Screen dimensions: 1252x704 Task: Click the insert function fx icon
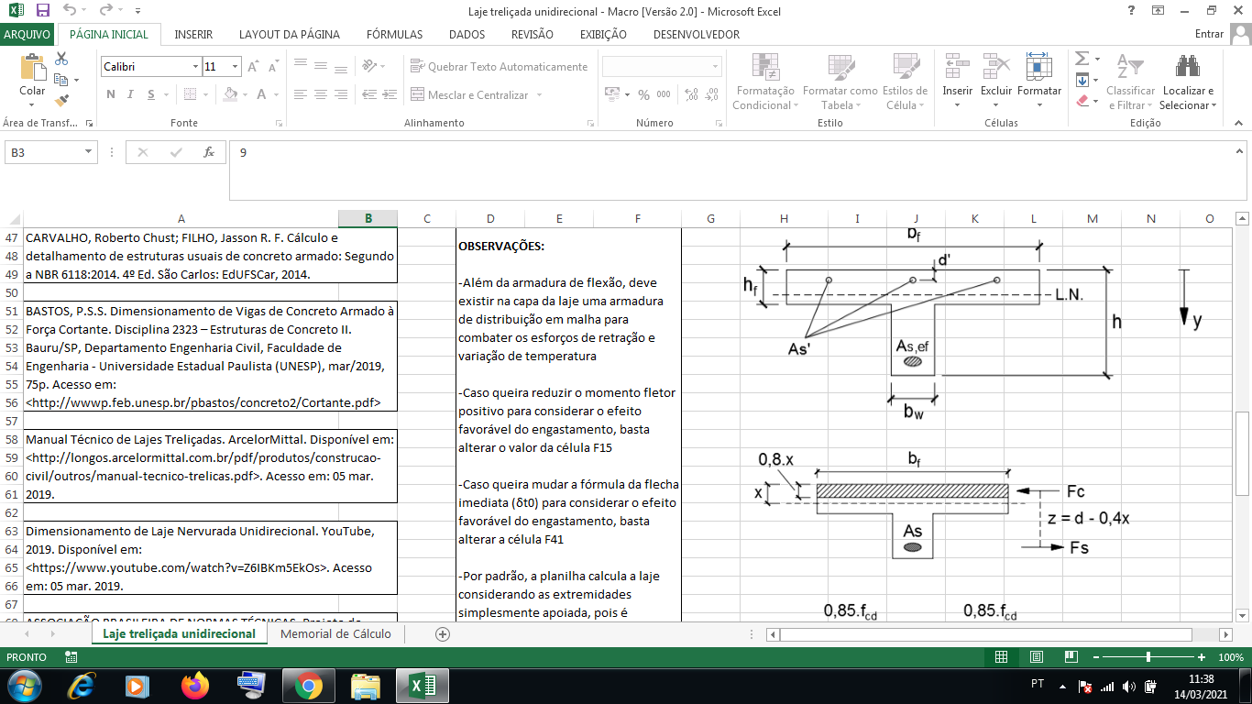coord(209,152)
